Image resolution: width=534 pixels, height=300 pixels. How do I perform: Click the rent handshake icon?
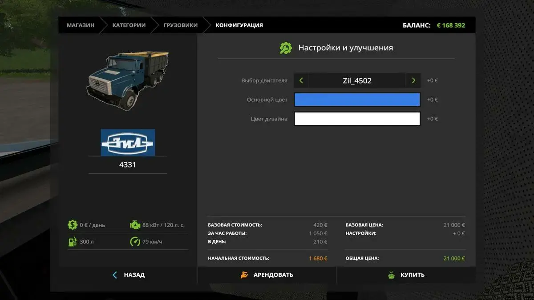[244, 275]
